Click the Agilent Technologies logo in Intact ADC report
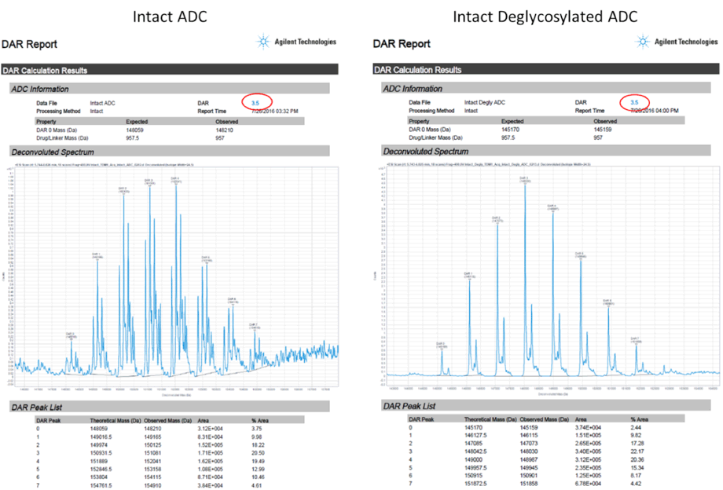 [297, 42]
